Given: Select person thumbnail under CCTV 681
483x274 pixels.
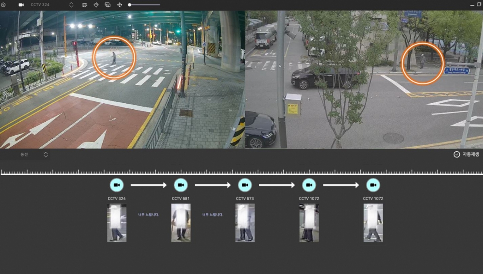Looking at the screenshot, I should coord(181,223).
